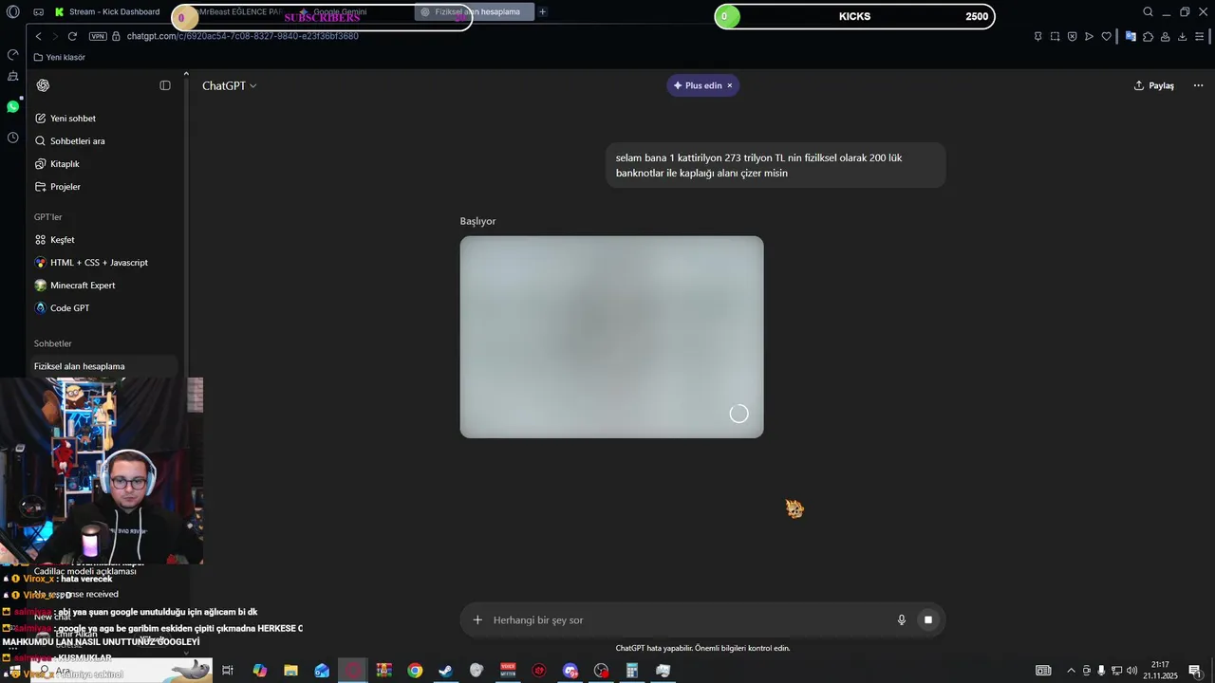Open WhatsApp in the Opera sidebar

point(13,106)
